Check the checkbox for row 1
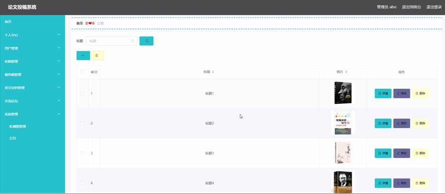Viewport: 445px width, 194px height. pos(82,93)
